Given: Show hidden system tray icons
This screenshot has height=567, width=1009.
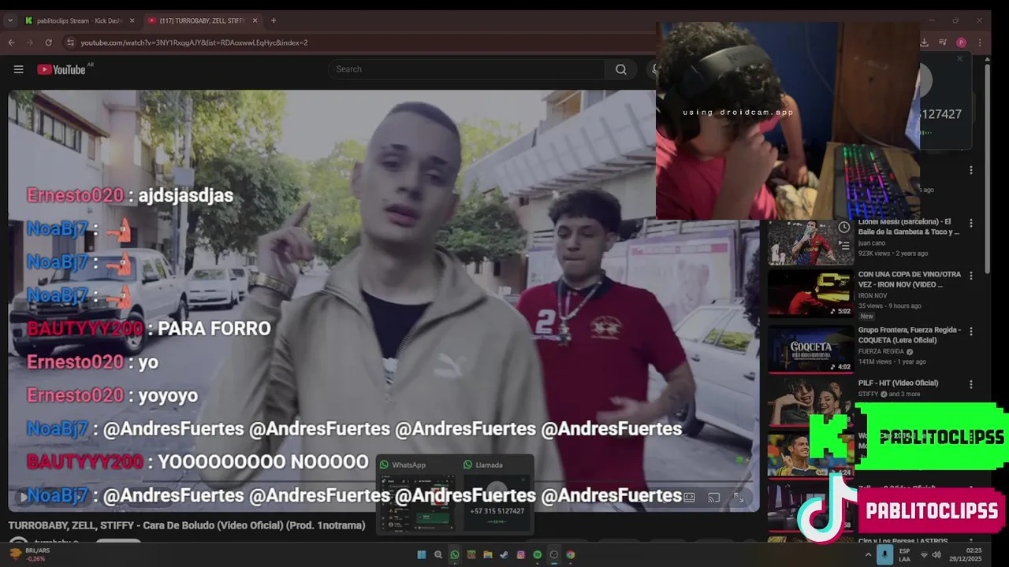Looking at the screenshot, I should point(868,554).
